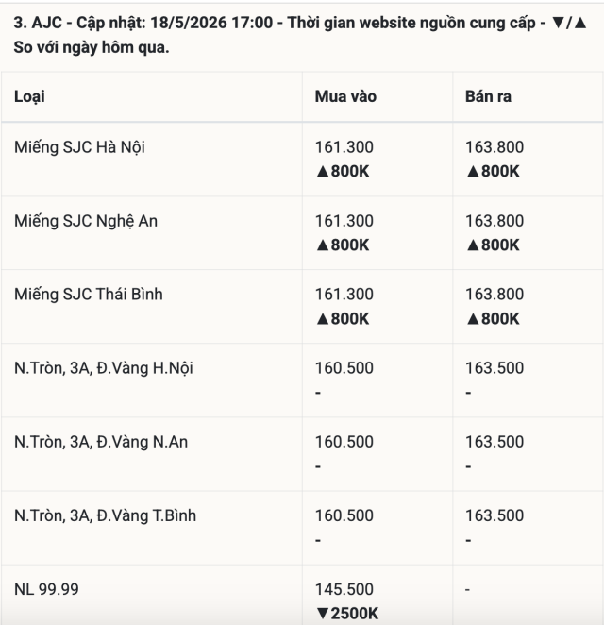Click the Loại column header

point(29,97)
